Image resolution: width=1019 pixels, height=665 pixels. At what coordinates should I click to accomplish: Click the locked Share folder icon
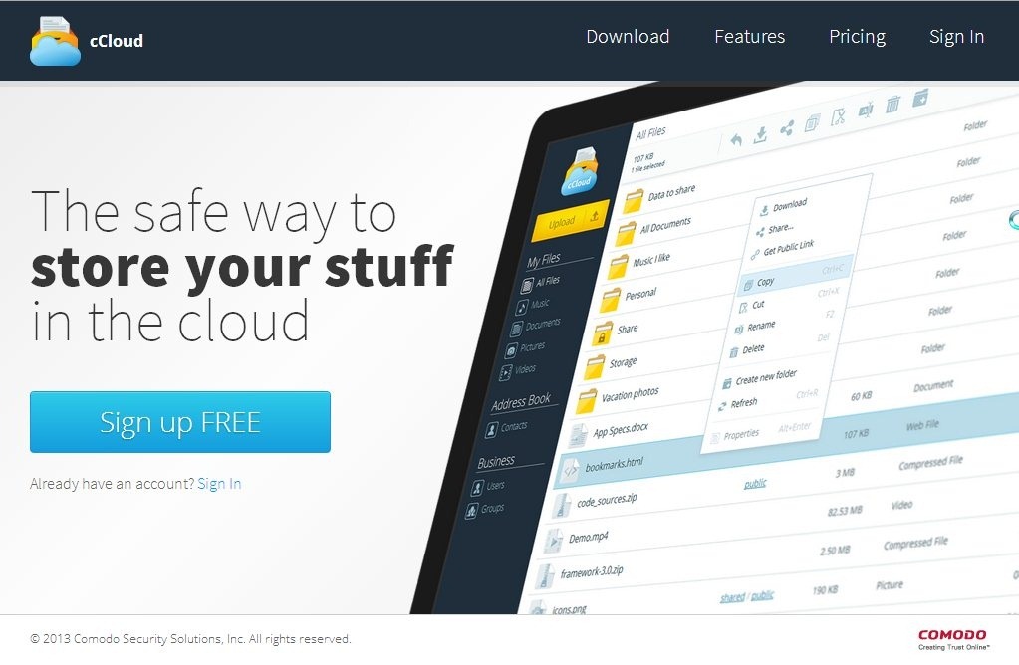603,333
